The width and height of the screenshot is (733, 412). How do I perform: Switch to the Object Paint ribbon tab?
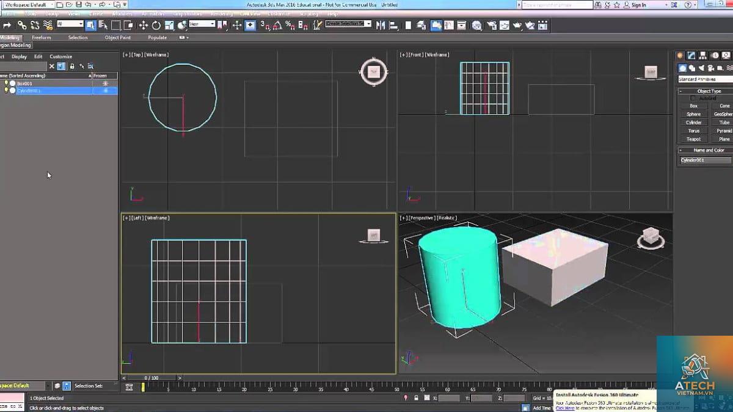tap(118, 37)
